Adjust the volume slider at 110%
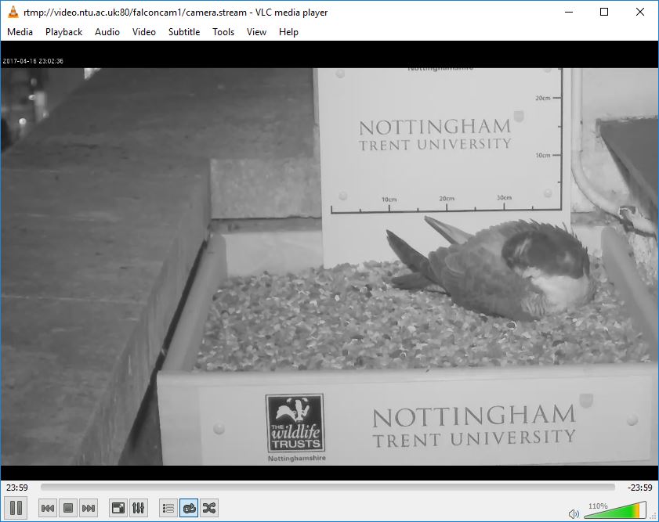Screen dimensions: 659x522 (615, 510)
